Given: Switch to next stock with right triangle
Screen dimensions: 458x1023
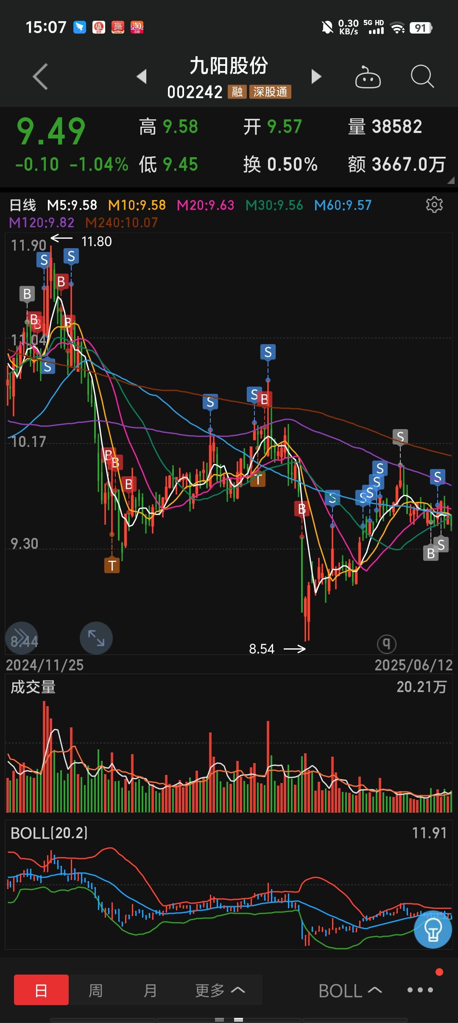Looking at the screenshot, I should [316, 76].
